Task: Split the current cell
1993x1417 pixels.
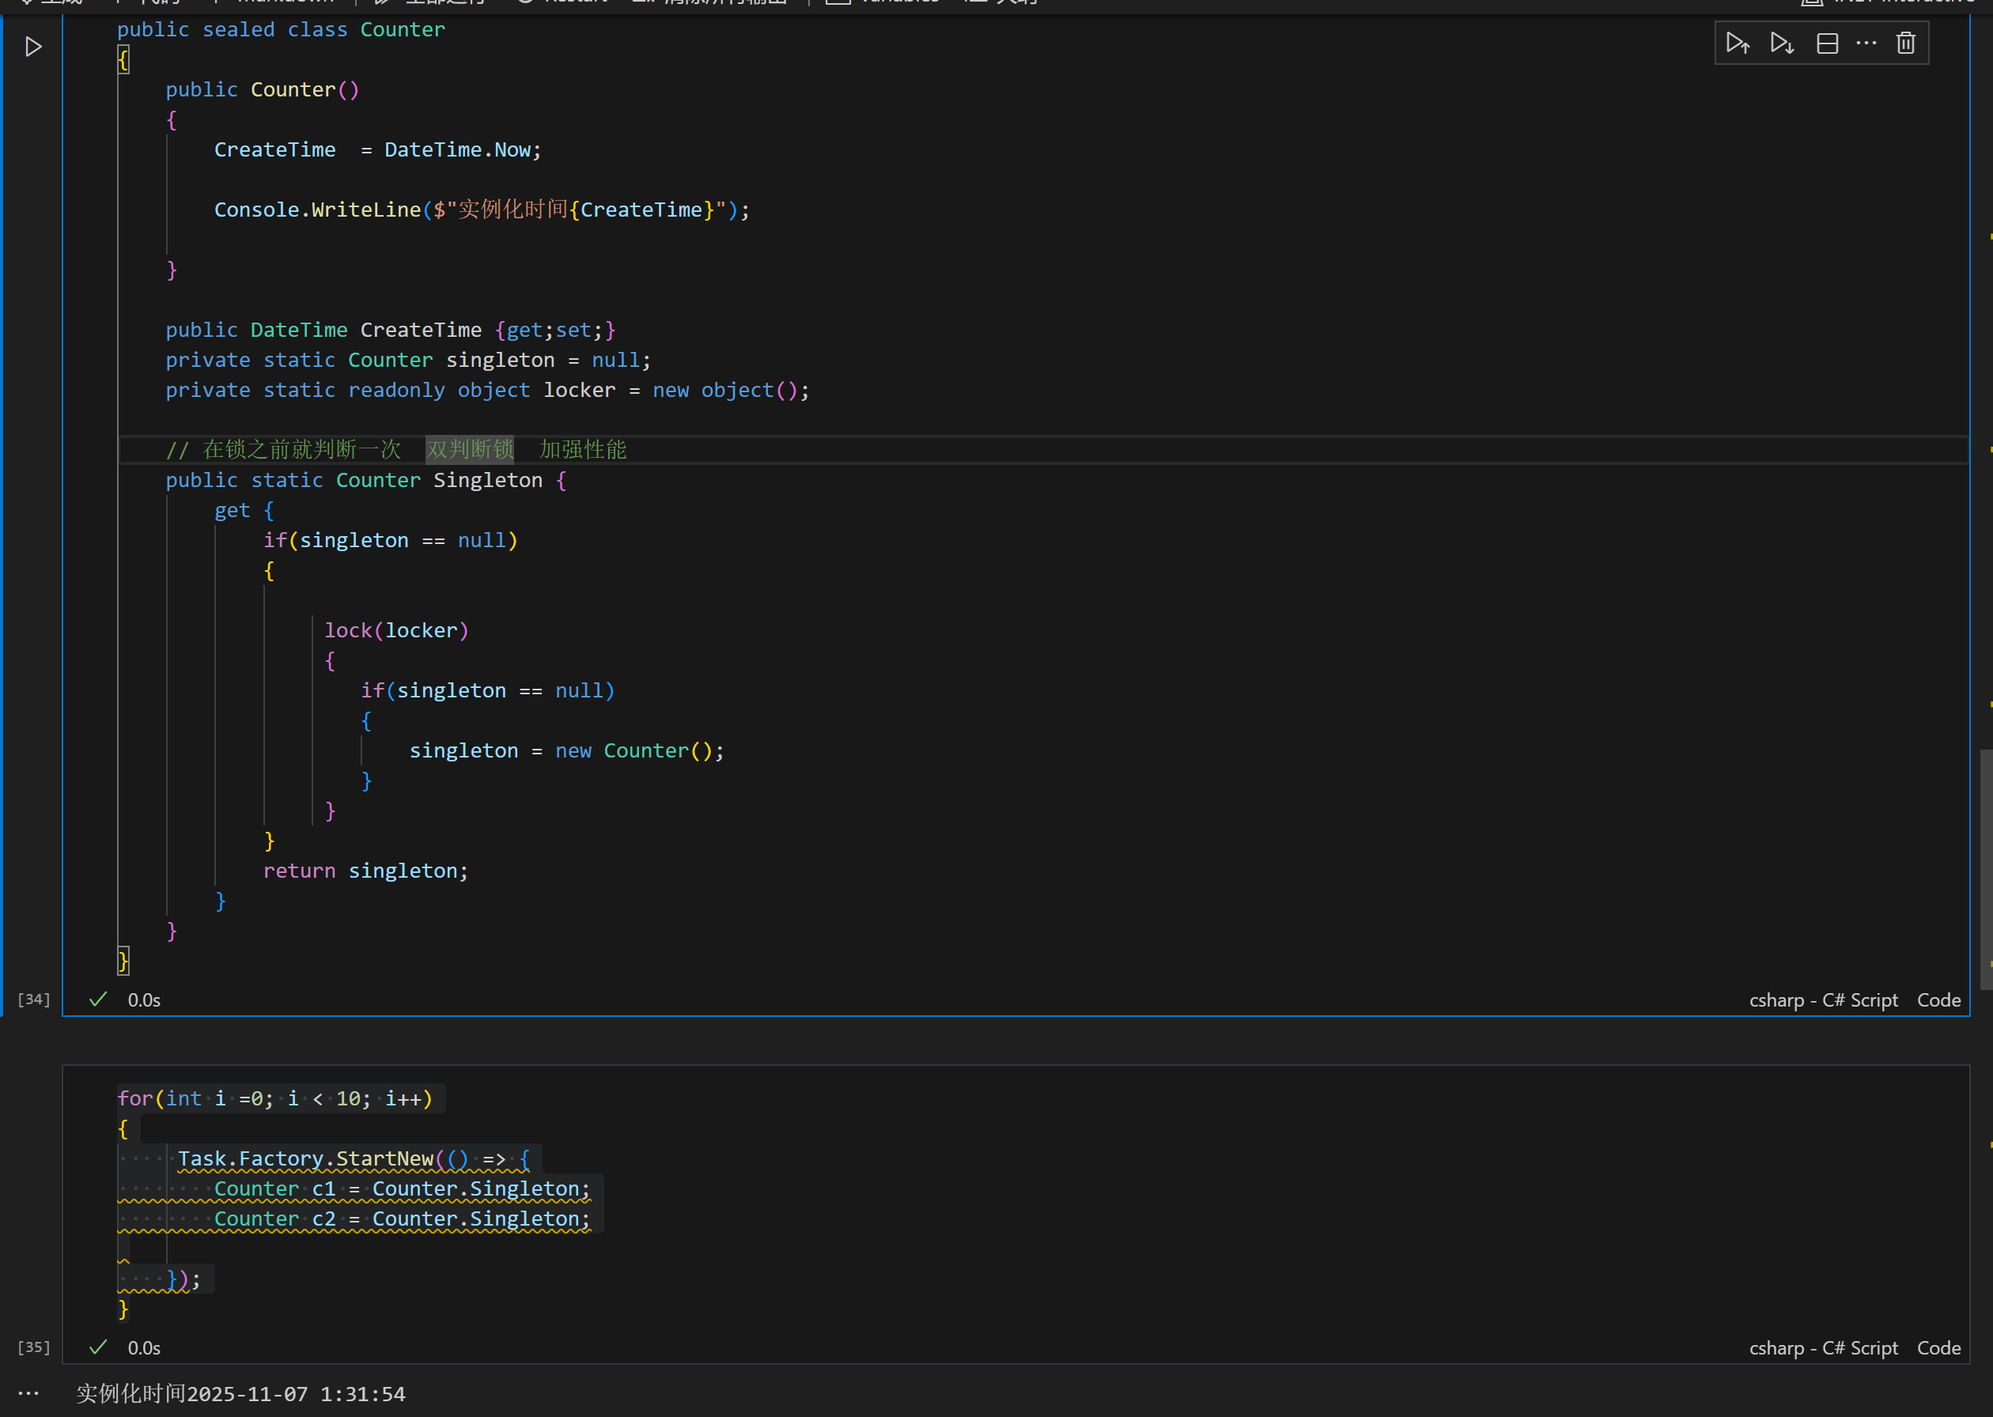Action: click(x=1826, y=43)
